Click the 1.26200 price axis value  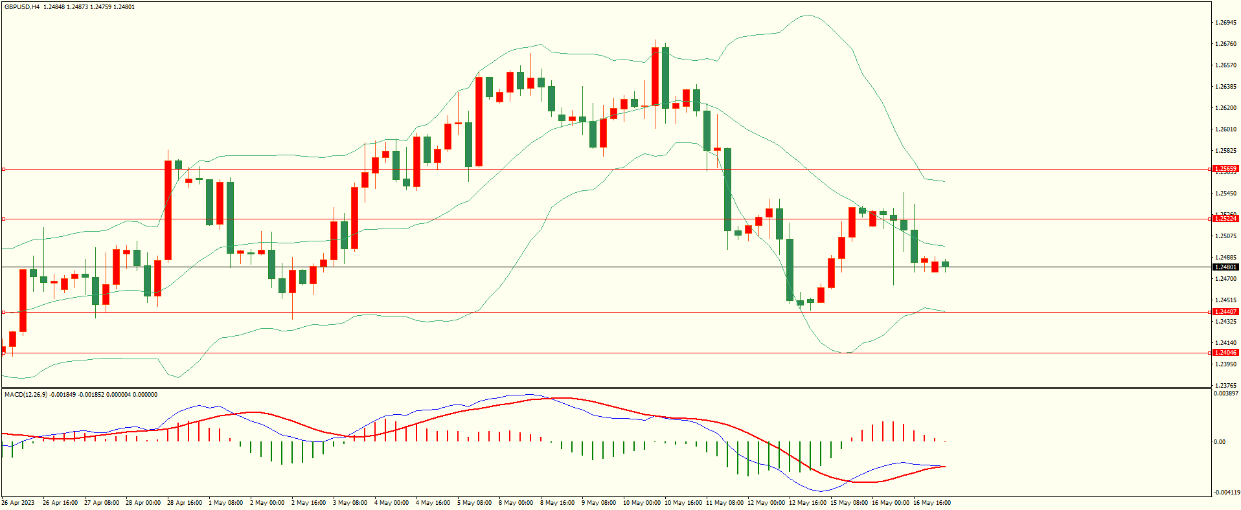pos(1224,108)
